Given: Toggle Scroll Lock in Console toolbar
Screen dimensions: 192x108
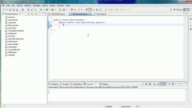Looking at the screenshot, I should click(x=158, y=84).
